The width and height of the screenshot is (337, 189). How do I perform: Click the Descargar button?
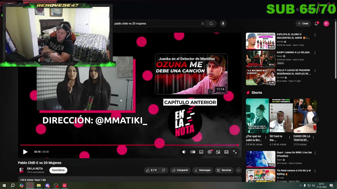tap(202, 170)
